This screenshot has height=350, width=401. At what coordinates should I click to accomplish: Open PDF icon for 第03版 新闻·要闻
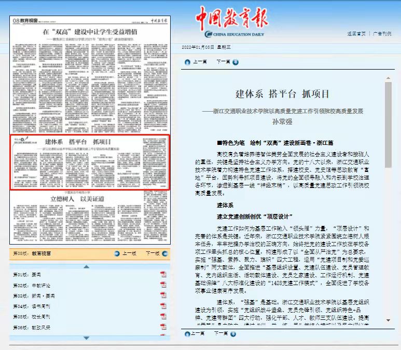point(163,295)
